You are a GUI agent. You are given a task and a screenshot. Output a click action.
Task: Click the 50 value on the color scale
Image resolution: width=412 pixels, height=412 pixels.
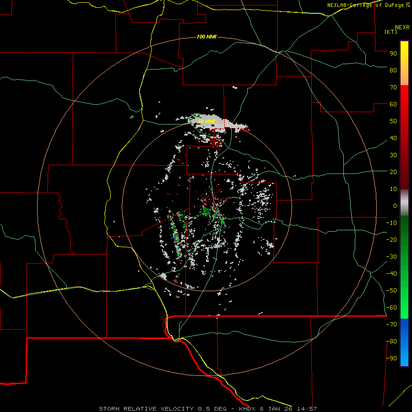tap(393, 121)
